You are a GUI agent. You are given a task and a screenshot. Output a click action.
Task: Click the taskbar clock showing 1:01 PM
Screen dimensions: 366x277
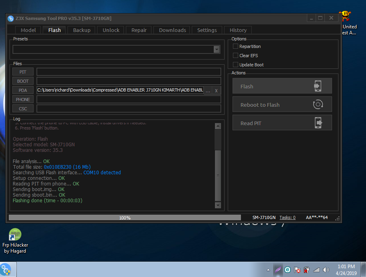346,270
